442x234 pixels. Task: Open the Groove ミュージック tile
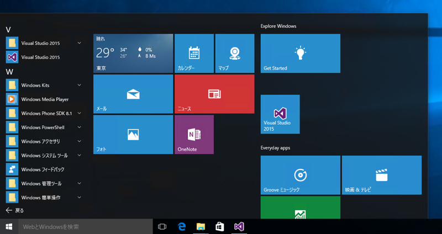click(x=301, y=175)
